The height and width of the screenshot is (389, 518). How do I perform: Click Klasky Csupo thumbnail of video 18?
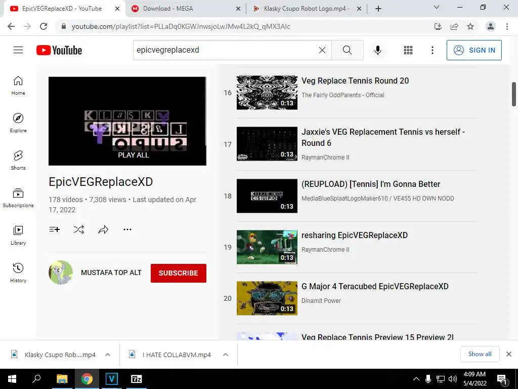point(267,196)
